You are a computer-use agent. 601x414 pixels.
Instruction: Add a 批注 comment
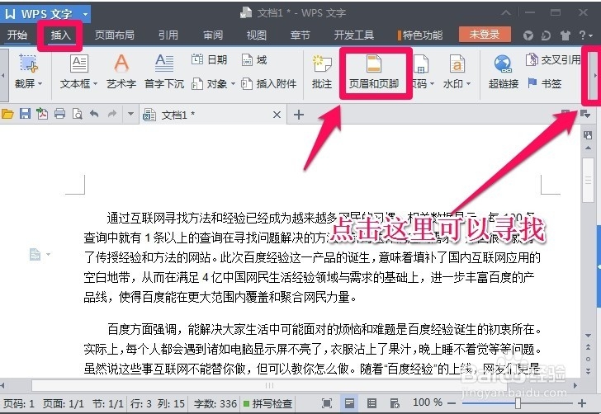(322, 72)
